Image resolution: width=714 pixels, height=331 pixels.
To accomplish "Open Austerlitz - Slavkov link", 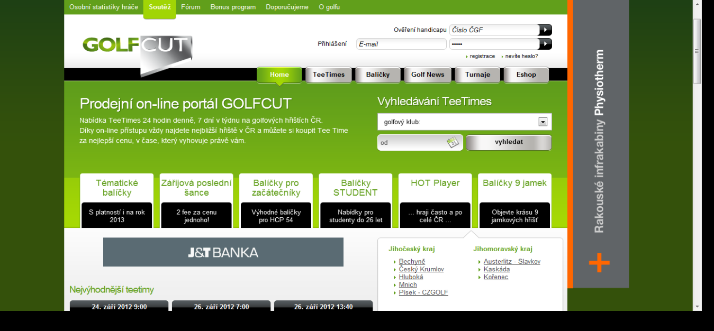I will [x=512, y=262].
